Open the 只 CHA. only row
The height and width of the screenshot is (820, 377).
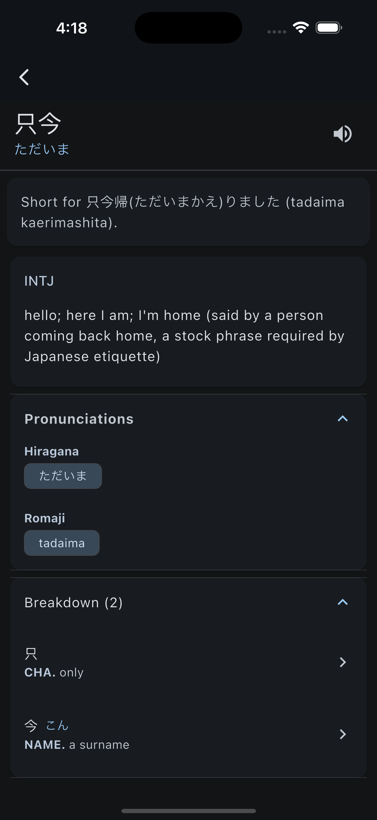pos(188,662)
